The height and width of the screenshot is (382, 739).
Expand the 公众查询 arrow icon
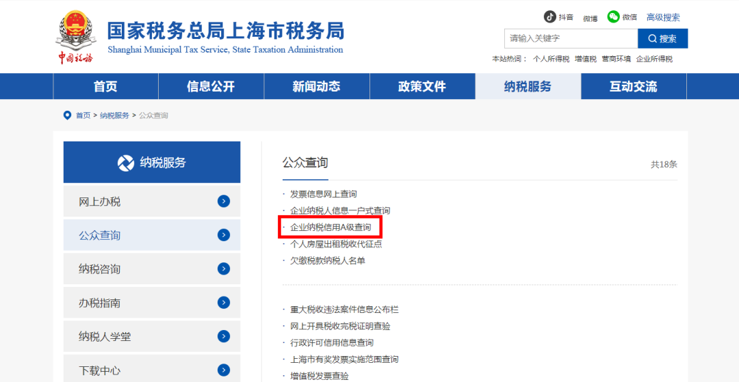tap(224, 235)
